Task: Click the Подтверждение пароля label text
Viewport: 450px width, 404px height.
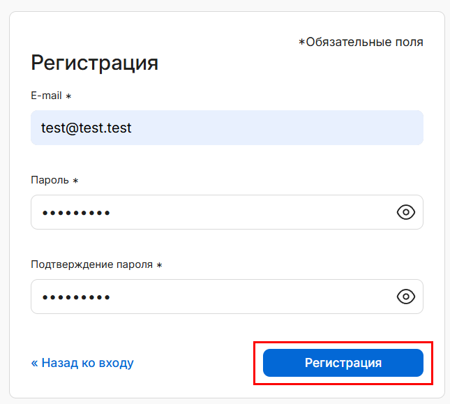Action: [x=92, y=264]
